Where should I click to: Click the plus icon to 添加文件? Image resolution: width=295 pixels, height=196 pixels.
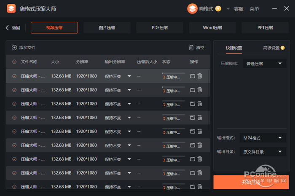[14, 48]
